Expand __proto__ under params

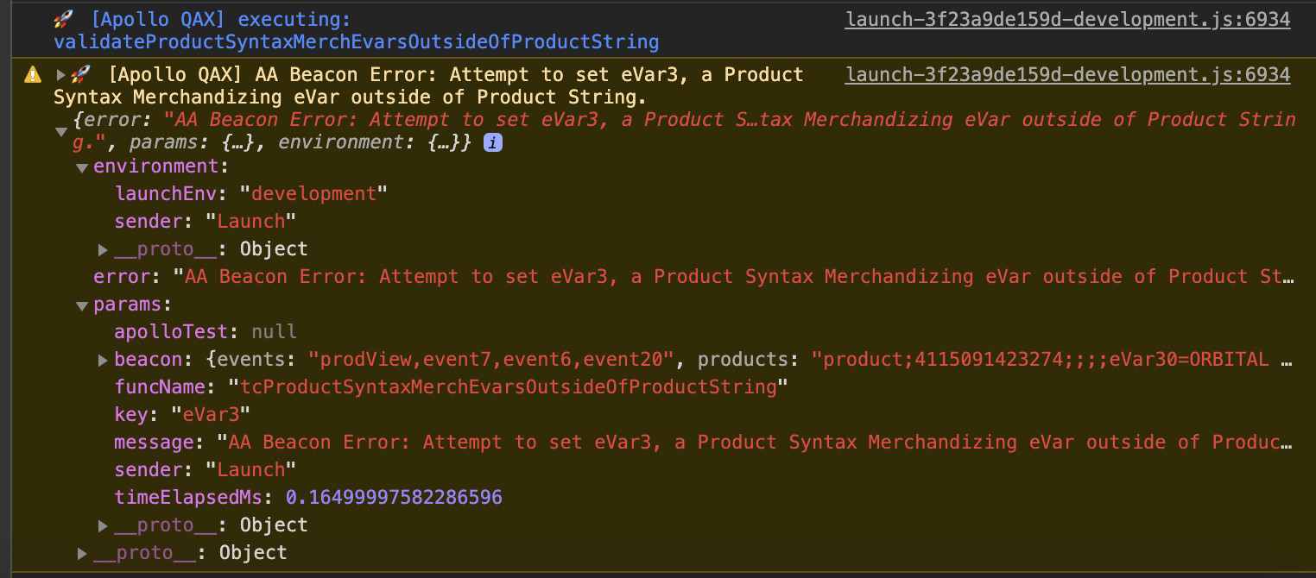[x=103, y=525]
